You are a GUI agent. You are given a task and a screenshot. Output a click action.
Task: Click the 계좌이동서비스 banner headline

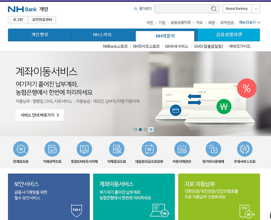point(47,72)
